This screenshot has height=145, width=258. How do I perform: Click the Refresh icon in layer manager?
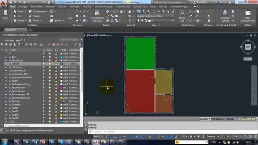click(x=75, y=45)
